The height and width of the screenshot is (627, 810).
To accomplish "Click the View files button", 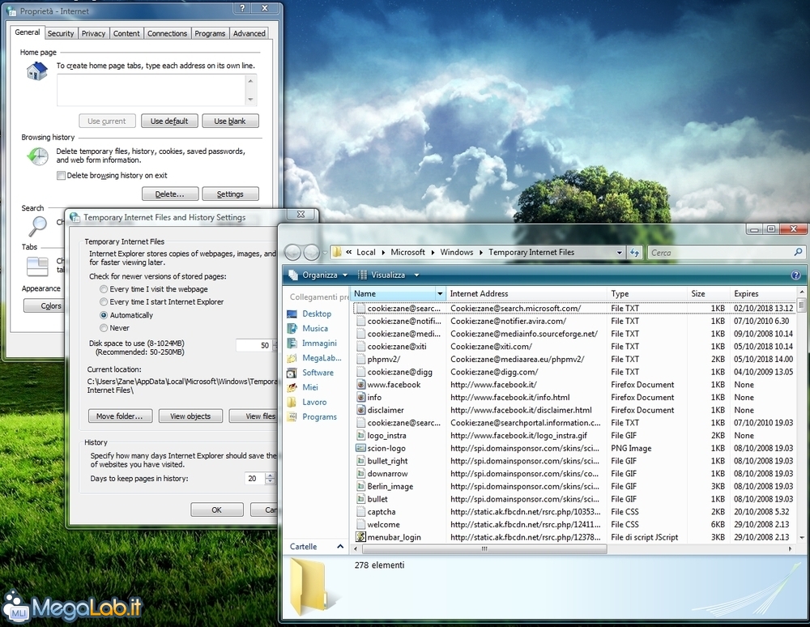I will 253,416.
